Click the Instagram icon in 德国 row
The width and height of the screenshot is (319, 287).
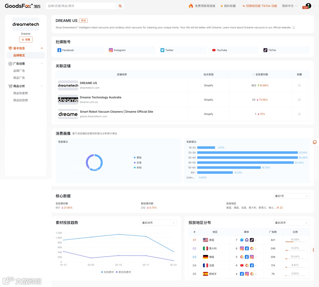252,257
